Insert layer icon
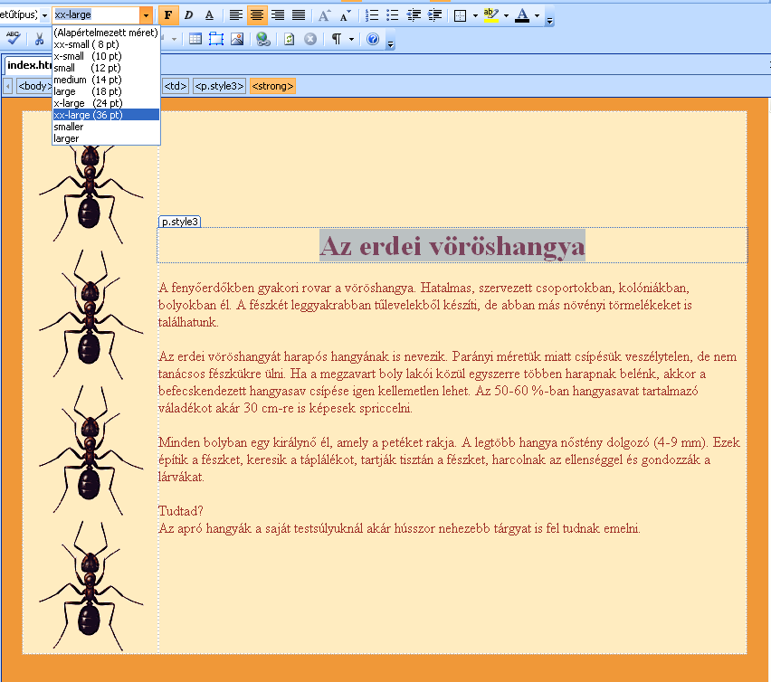 point(216,39)
